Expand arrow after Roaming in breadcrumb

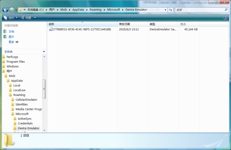(x=104, y=10)
